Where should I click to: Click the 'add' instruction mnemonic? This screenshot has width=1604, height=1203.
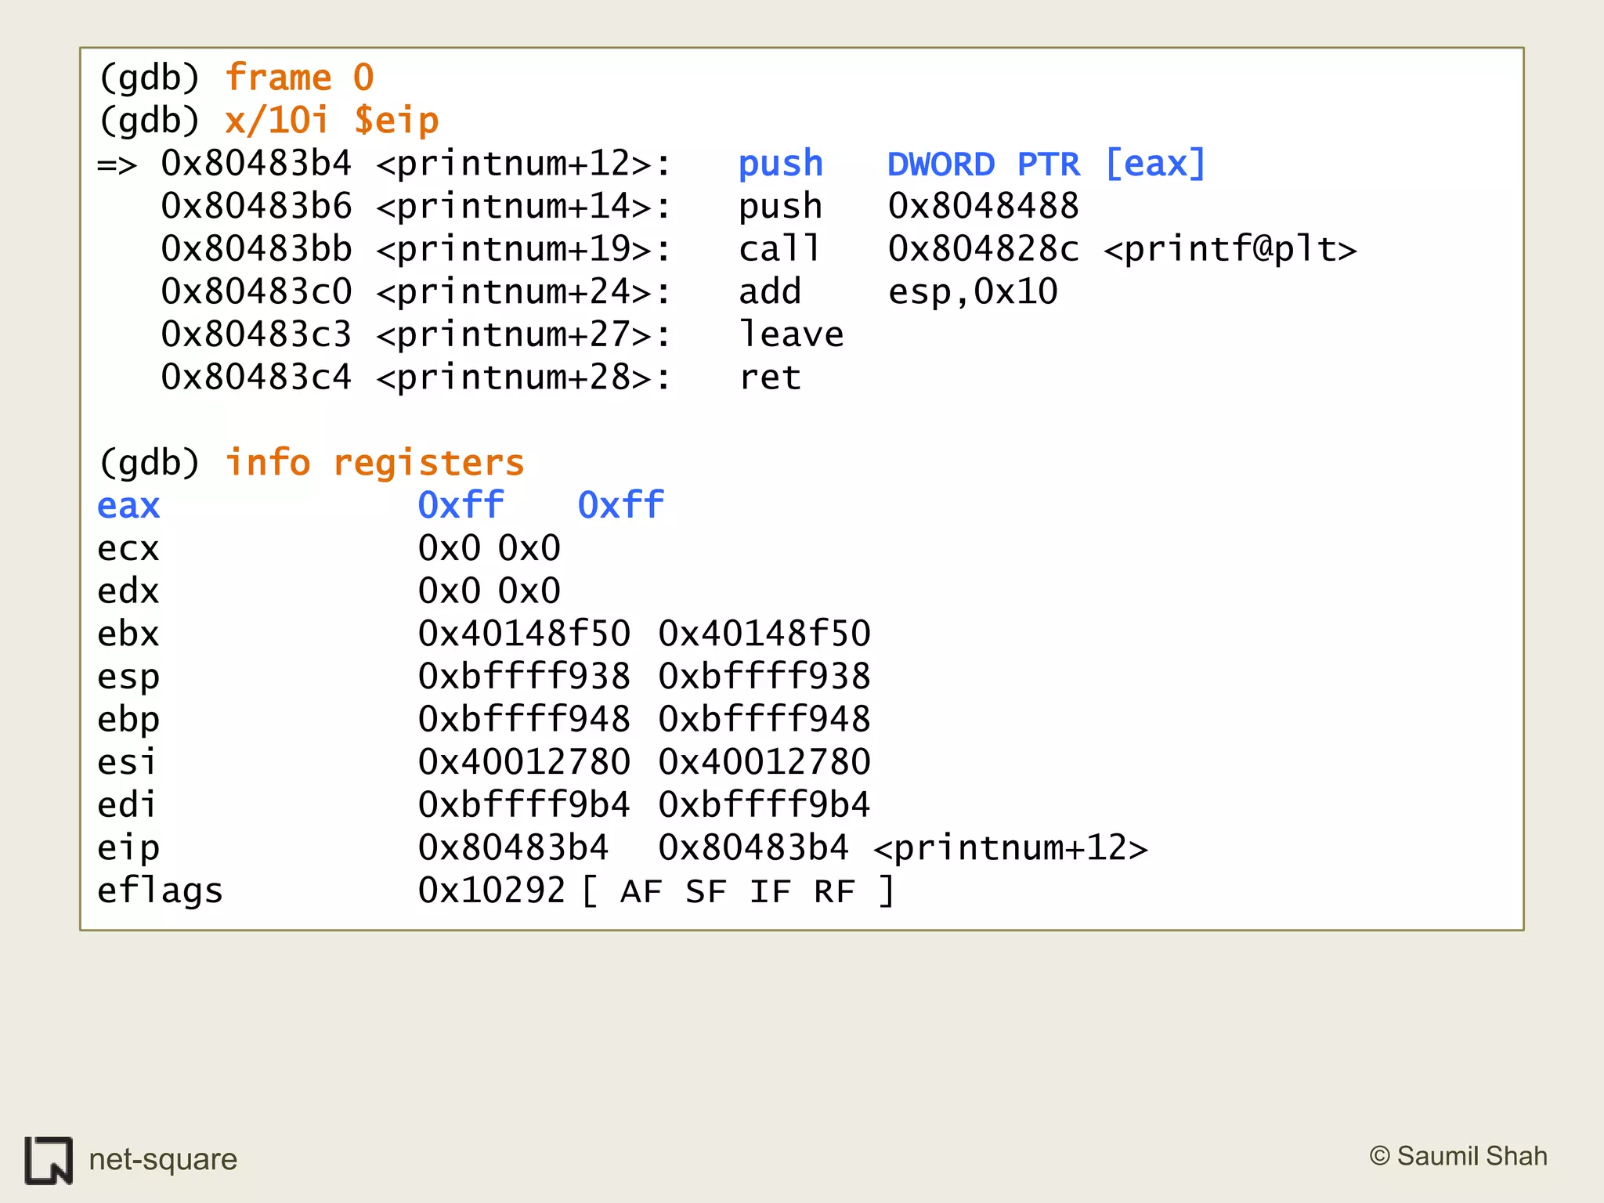tap(770, 291)
